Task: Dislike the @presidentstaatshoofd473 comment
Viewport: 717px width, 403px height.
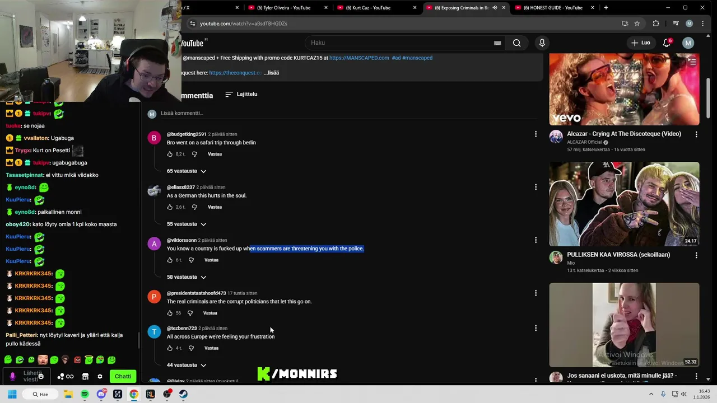Action: [190, 313]
